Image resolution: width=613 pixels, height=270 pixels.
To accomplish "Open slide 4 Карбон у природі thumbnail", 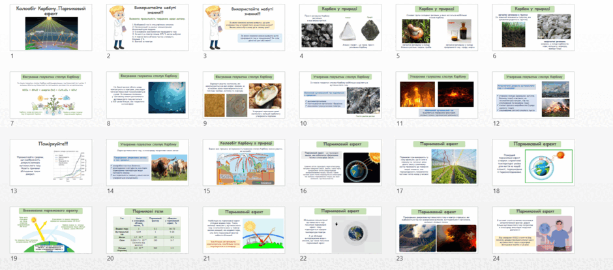I will [x=340, y=27].
